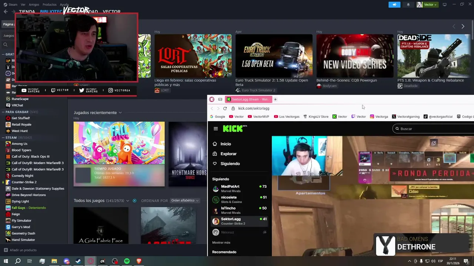Image resolution: width=474 pixels, height=266 pixels.
Task: Click kick.com/sektorlagg address bar
Action: point(254,108)
